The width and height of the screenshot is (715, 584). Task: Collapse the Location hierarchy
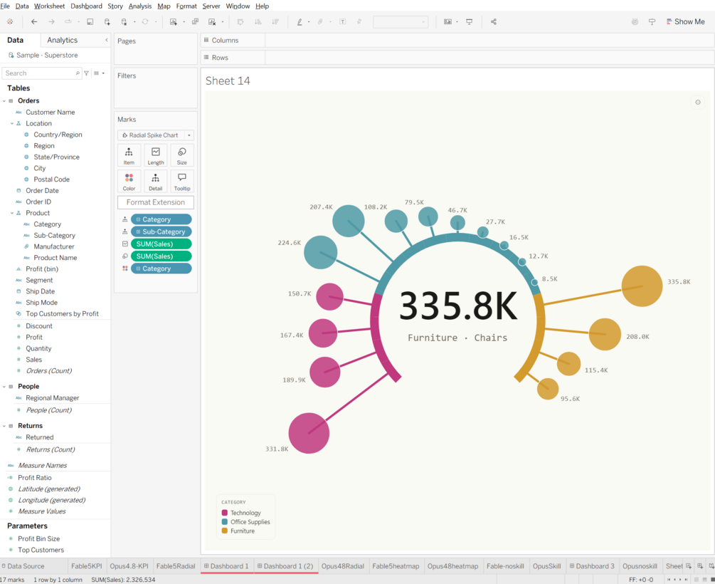point(12,123)
